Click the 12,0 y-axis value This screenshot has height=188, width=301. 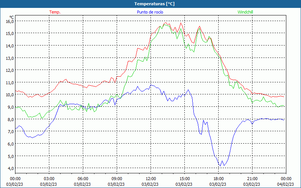click(x=10, y=70)
